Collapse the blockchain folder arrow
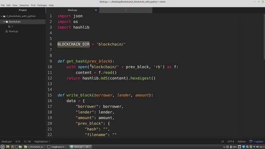This screenshot has height=149, width=265. (x=4, y=22)
